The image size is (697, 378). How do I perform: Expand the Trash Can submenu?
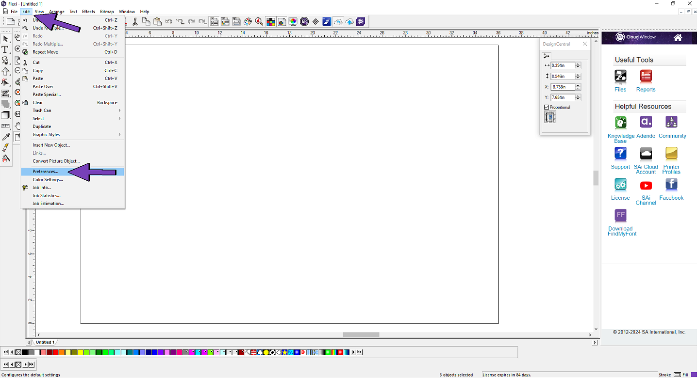point(73,110)
